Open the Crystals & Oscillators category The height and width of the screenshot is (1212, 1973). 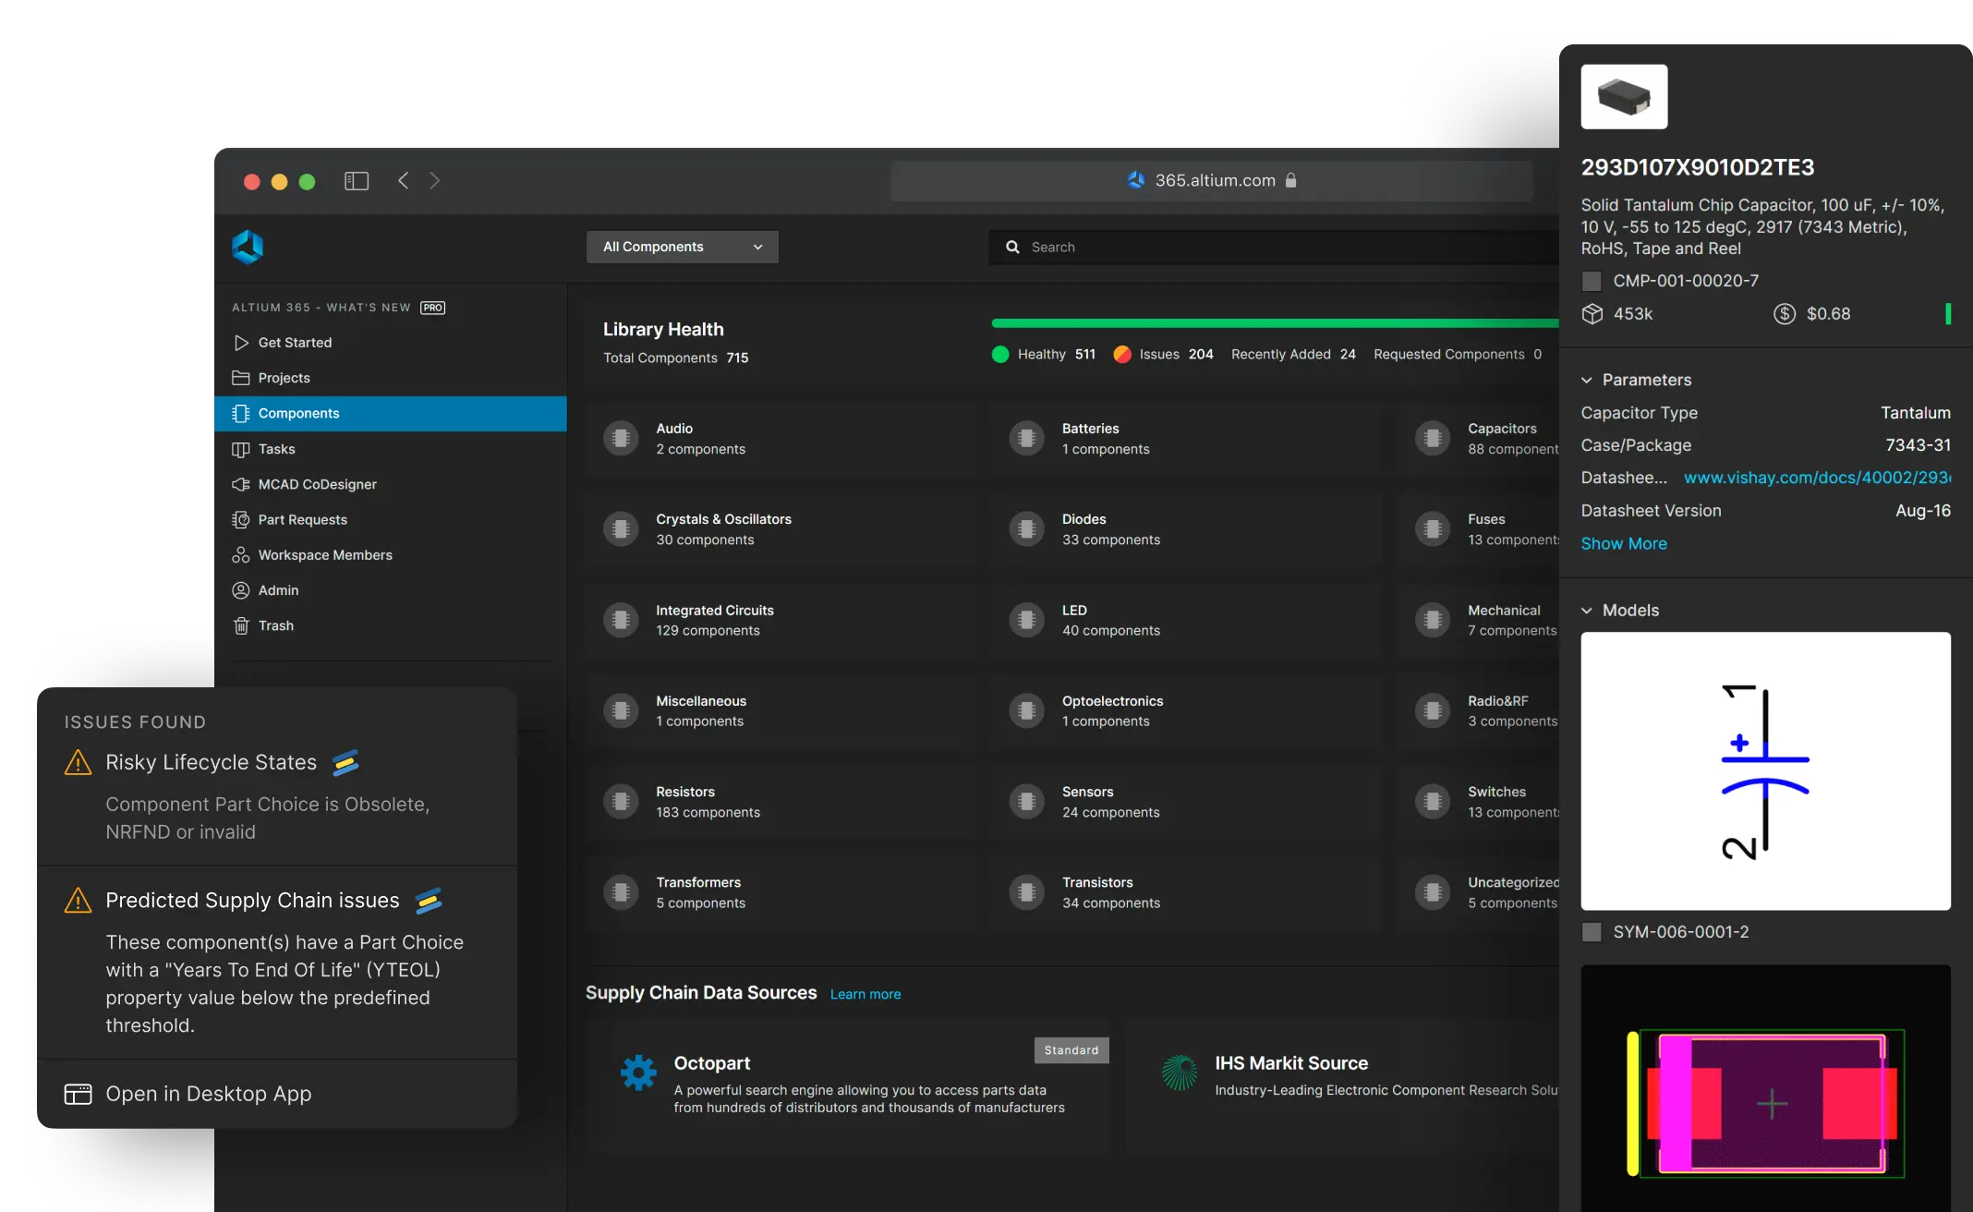pyautogui.click(x=780, y=529)
